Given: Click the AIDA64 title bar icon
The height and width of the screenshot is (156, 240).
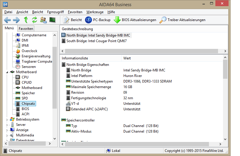Looking at the screenshot, I should (5, 4).
